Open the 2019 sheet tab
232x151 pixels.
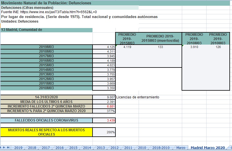click(x=18, y=148)
